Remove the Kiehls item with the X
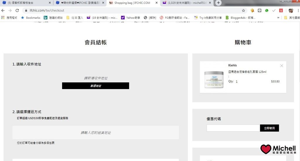 pos(282,66)
